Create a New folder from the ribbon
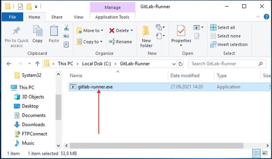This screenshot has height=159, width=272. coord(146,36)
